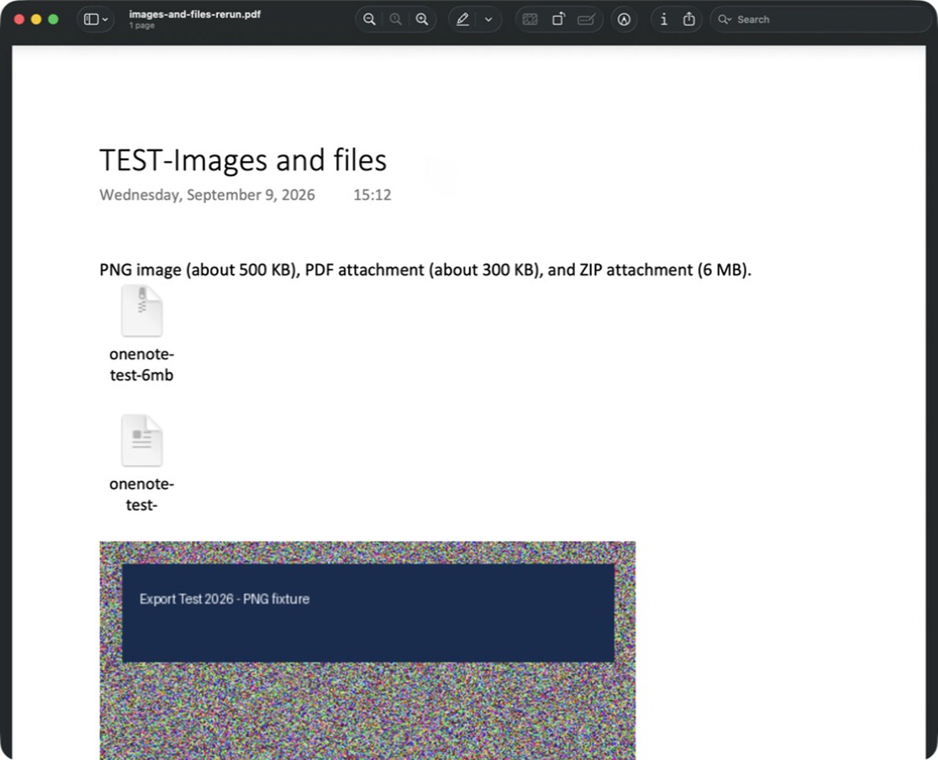938x760 pixels.
Task: Zoom in on the PDF page
Action: 422,19
